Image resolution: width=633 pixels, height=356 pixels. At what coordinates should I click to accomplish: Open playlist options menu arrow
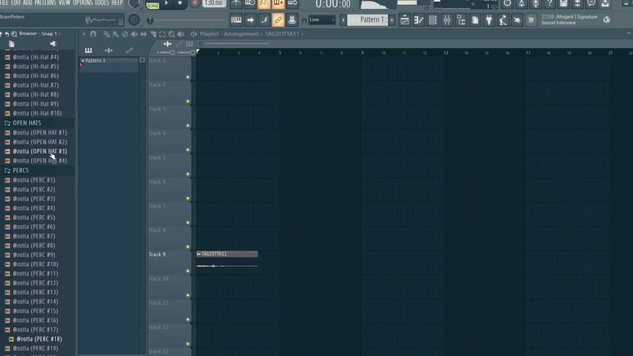(x=84, y=34)
